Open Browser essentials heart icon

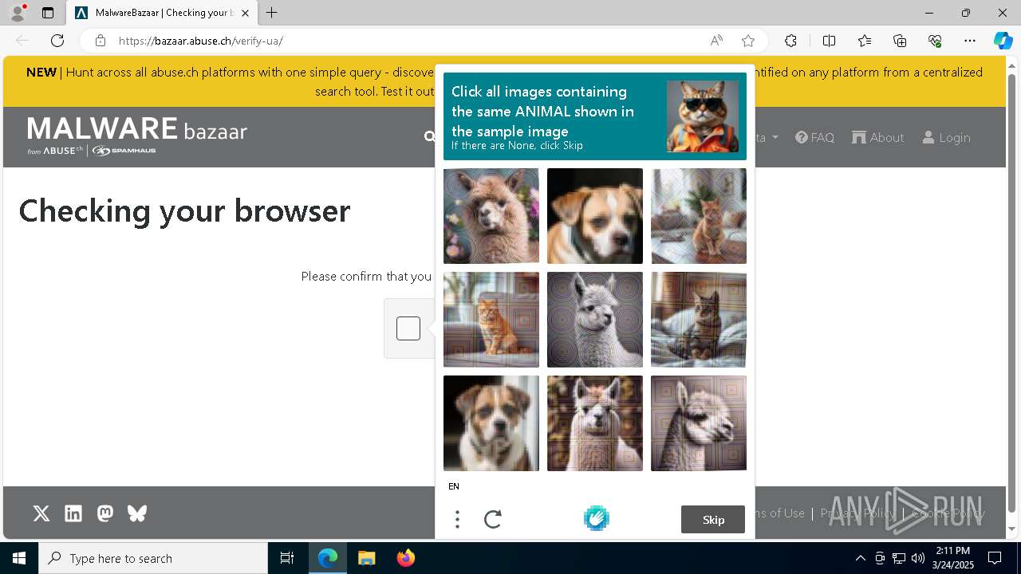coord(935,41)
